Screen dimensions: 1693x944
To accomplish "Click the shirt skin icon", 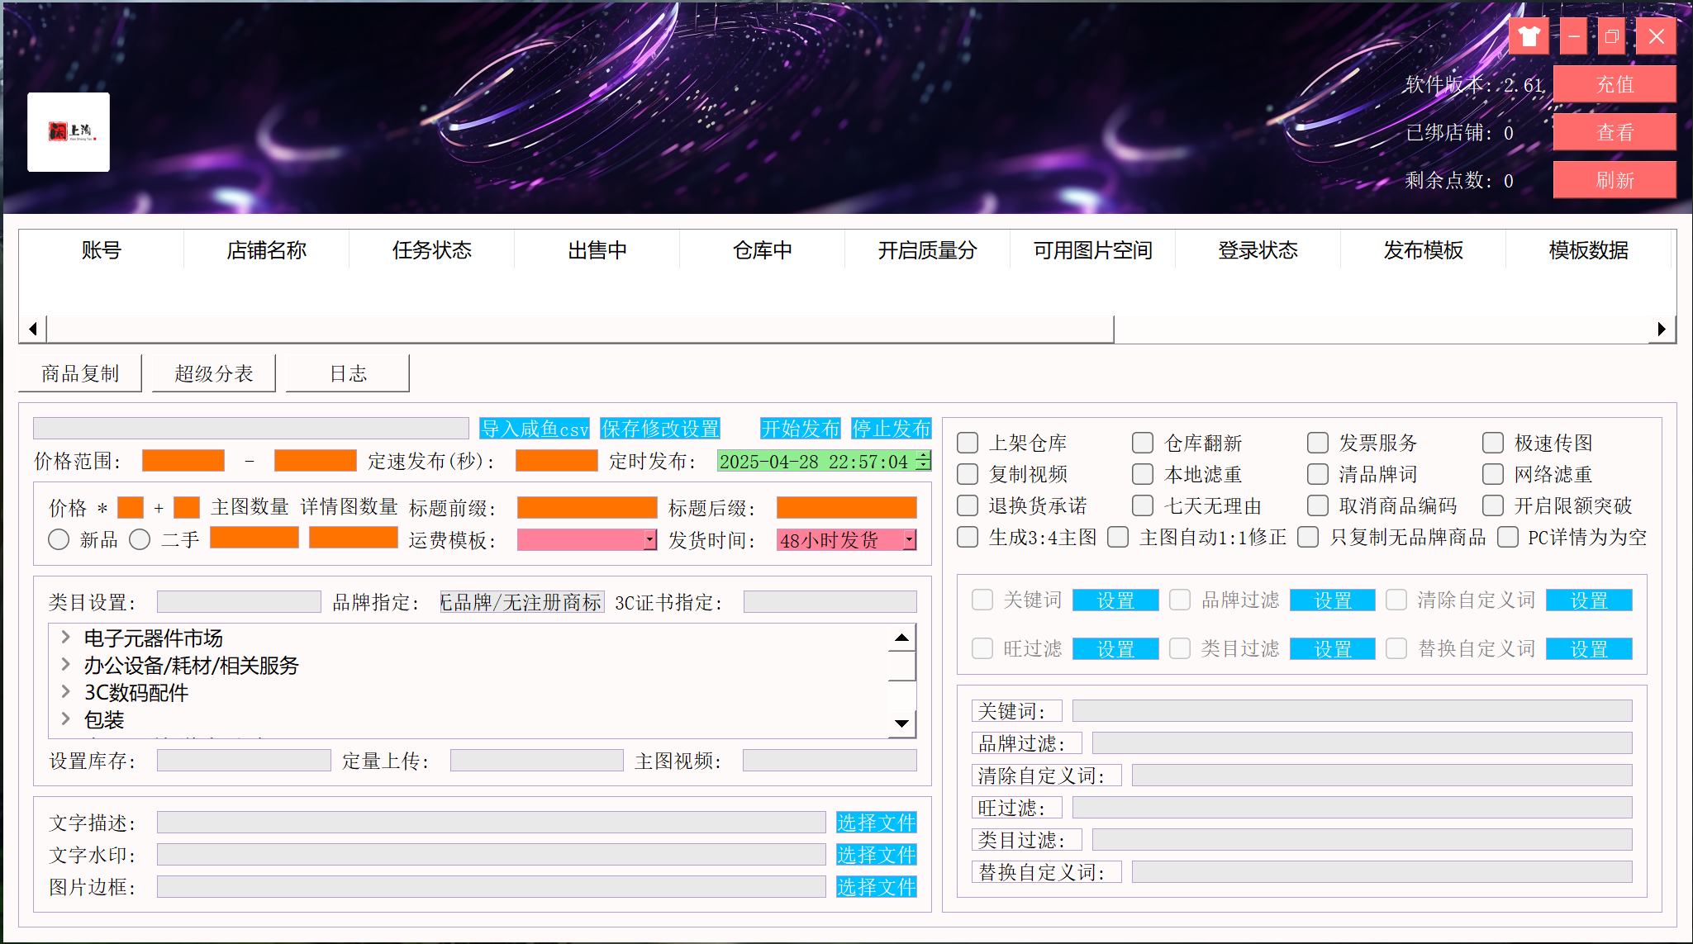I will pos(1528,37).
